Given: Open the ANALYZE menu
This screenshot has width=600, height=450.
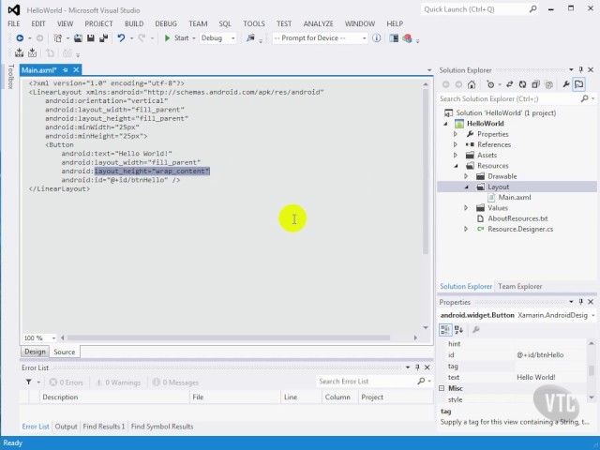Looking at the screenshot, I should [x=318, y=23].
